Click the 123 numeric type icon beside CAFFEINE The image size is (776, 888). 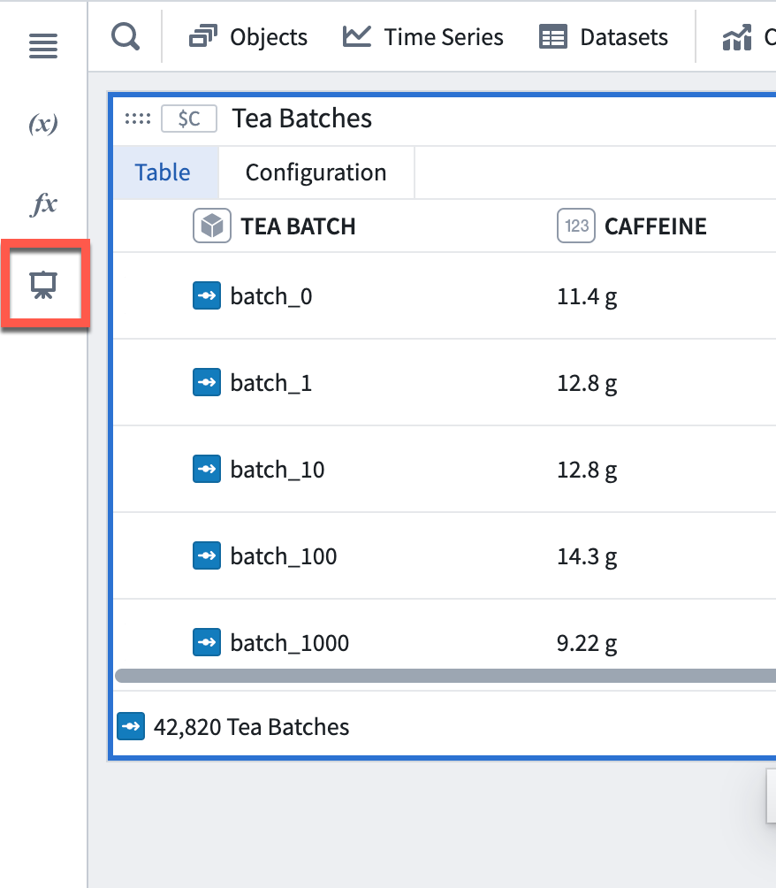(575, 226)
